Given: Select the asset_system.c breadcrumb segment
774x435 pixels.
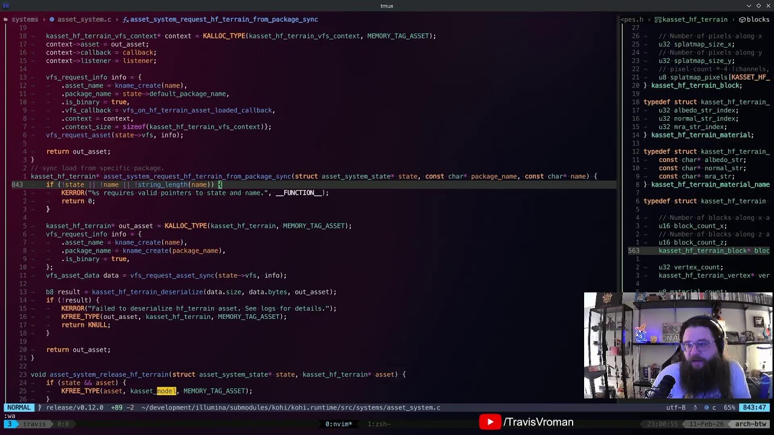Looking at the screenshot, I should coord(84,19).
